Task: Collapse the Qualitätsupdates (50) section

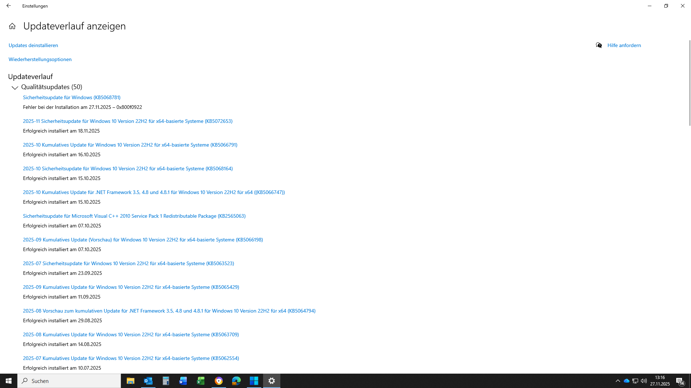Action: coord(15,87)
